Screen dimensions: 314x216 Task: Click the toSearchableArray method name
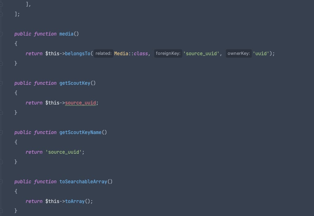click(83, 182)
